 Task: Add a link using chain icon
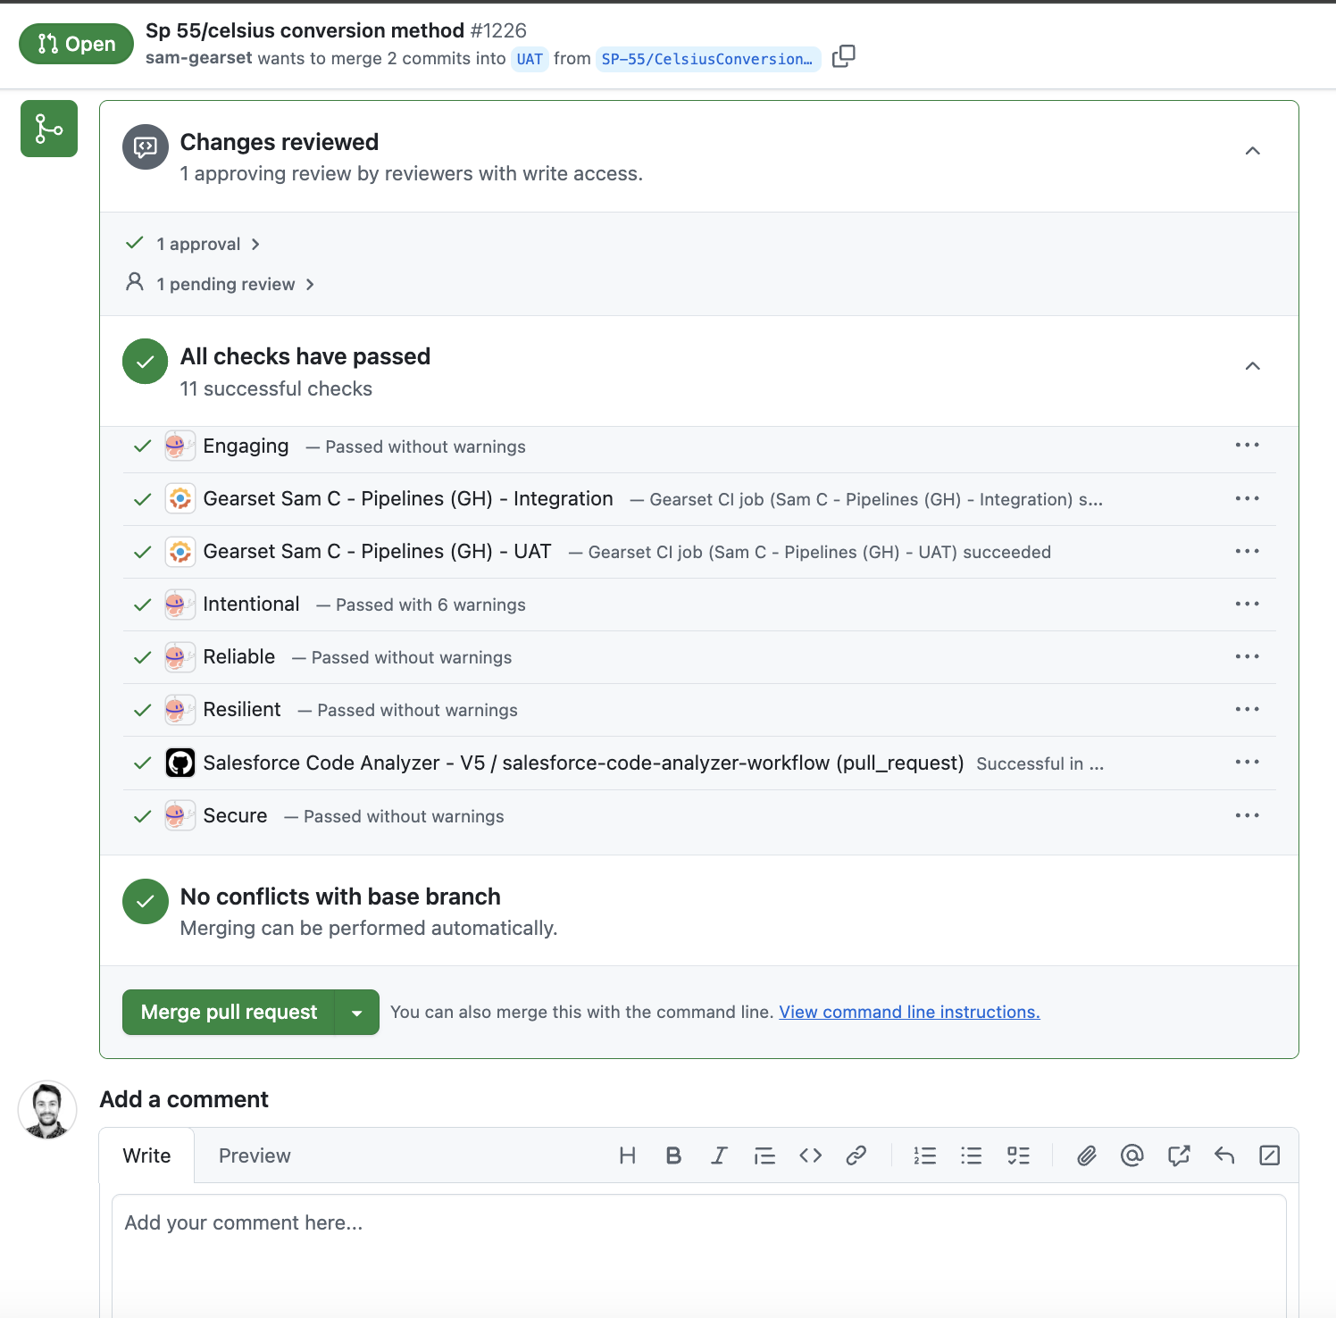click(x=856, y=1155)
